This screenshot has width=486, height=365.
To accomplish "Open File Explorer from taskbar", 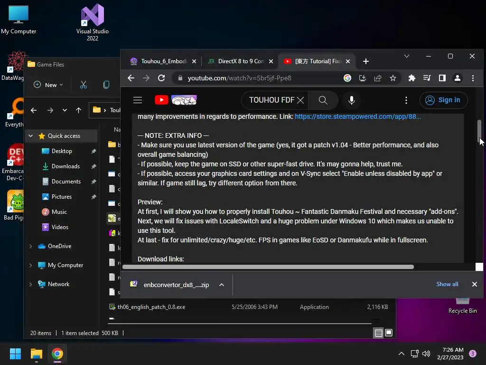I will (36, 354).
